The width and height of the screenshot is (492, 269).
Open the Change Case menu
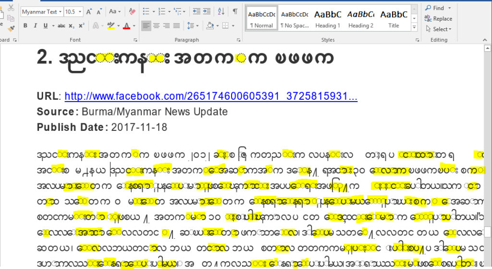pos(114,12)
